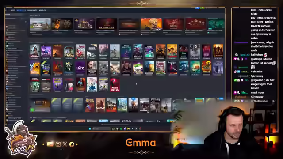Click the green play button on recent game
Screen dimensions: 283x159
[x=32, y=110]
